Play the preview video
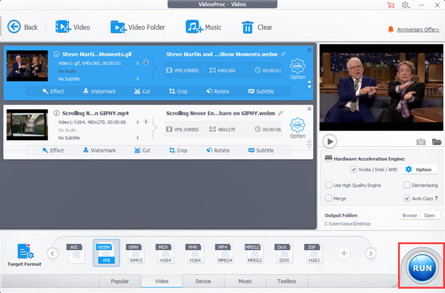Screen dimensions: 445x293 [330, 142]
